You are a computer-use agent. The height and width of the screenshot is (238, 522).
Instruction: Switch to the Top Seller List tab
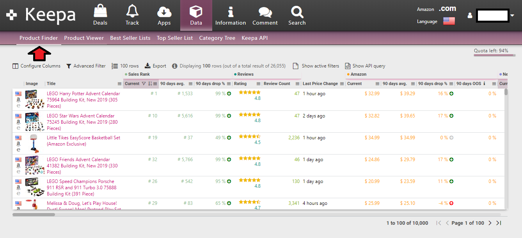(x=175, y=38)
